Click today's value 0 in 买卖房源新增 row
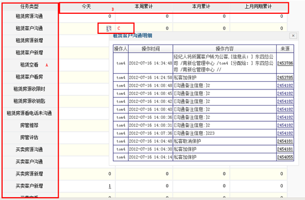The width and height of the screenshot is (305, 200). coord(110,174)
